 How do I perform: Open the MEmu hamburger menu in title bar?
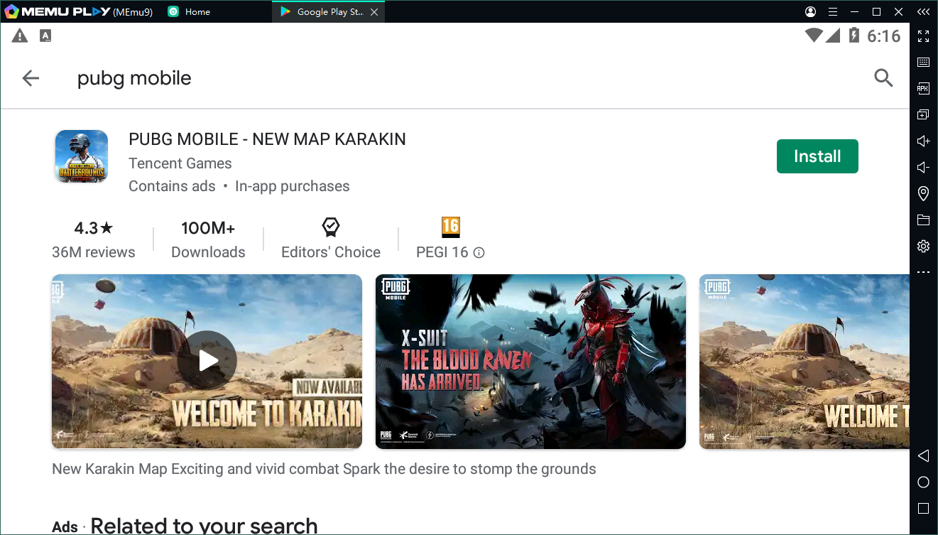click(x=833, y=12)
